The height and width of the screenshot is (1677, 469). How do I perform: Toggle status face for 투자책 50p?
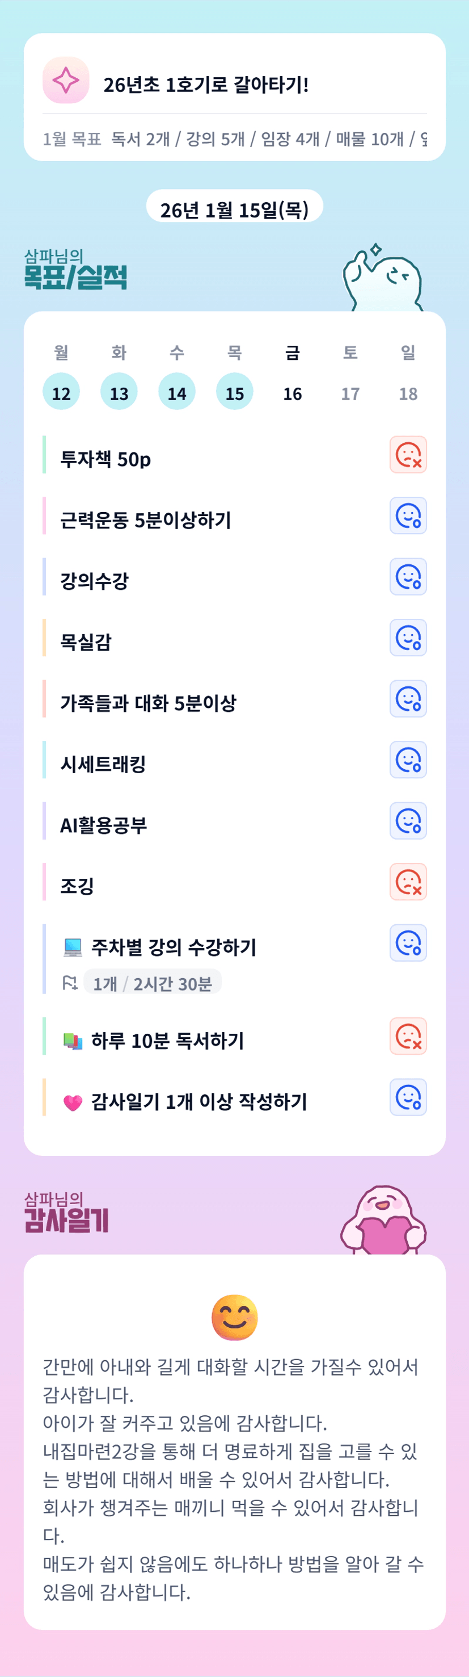point(408,454)
